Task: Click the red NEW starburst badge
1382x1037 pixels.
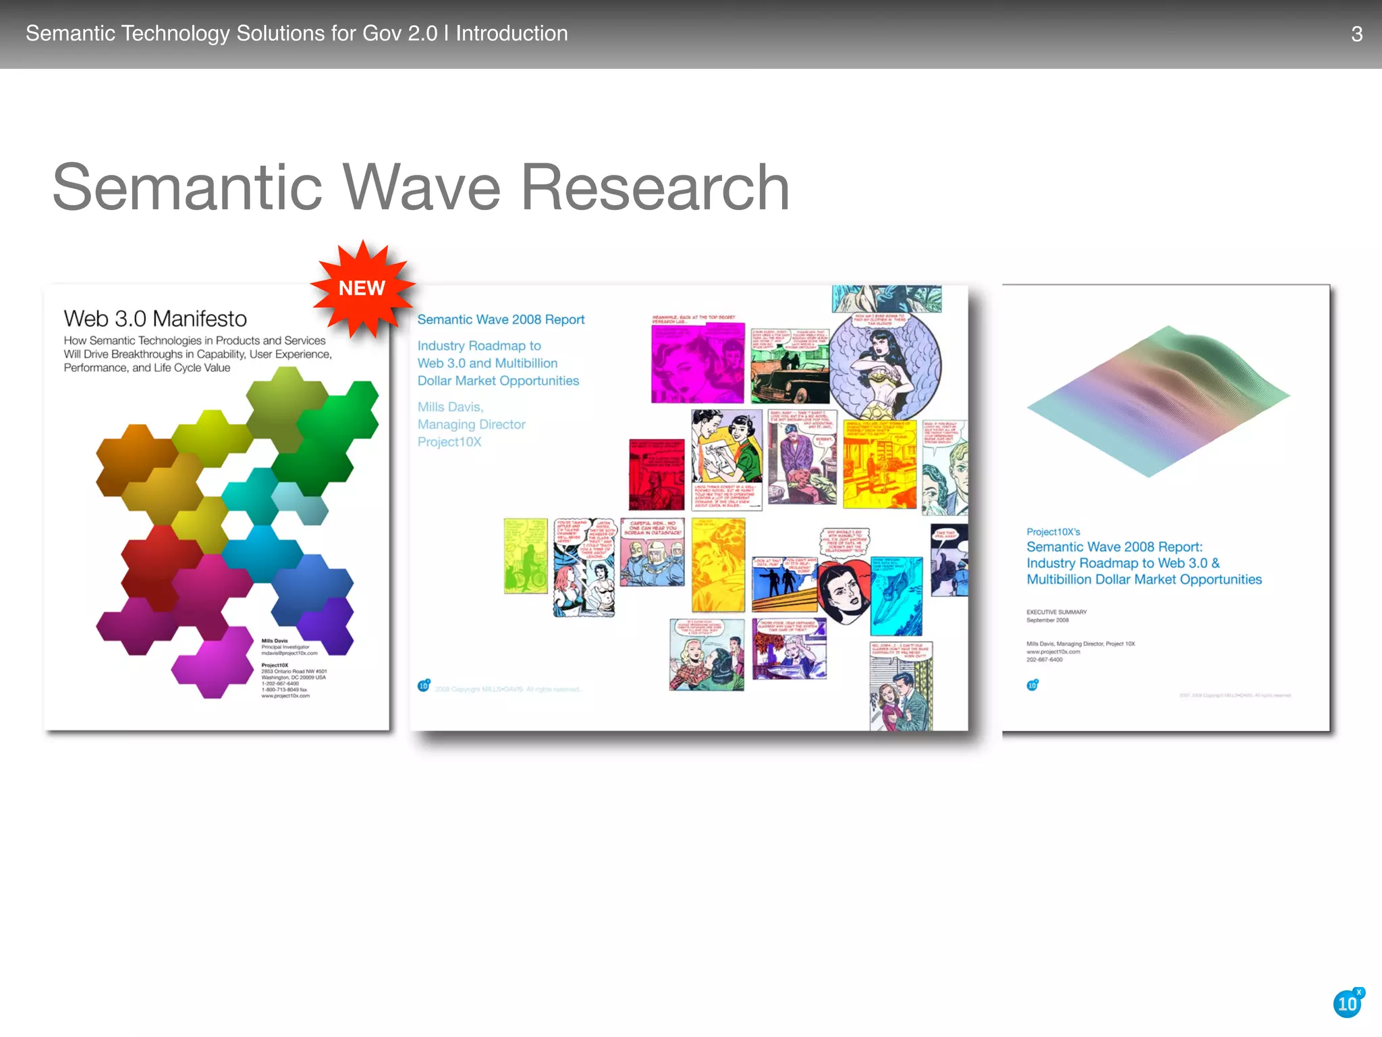Action: [362, 288]
